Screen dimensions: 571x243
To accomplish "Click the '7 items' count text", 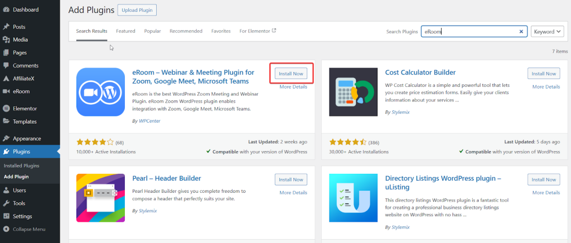I will tap(560, 51).
